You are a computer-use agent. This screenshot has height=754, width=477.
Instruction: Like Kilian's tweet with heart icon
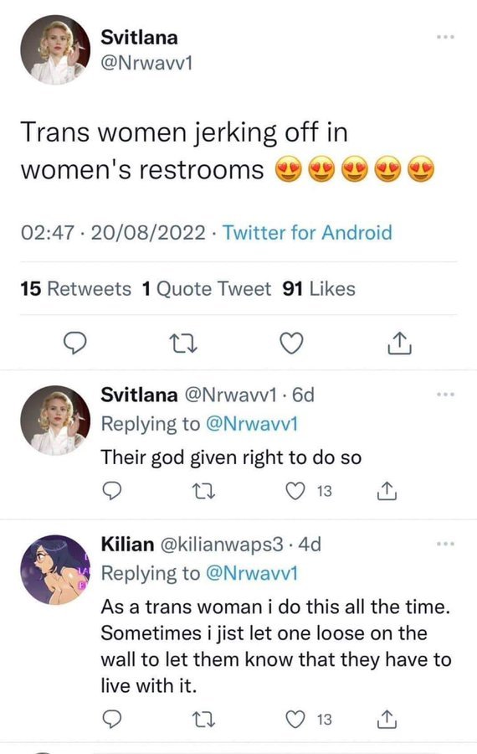coord(295,719)
